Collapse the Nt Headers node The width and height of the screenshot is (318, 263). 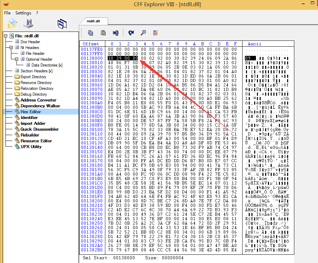[x=11, y=47]
